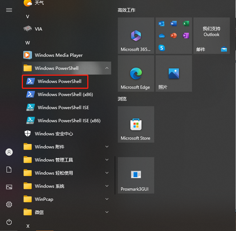Launch the VIA app icon
Viewport: 236px width, 231px height.
28,29
